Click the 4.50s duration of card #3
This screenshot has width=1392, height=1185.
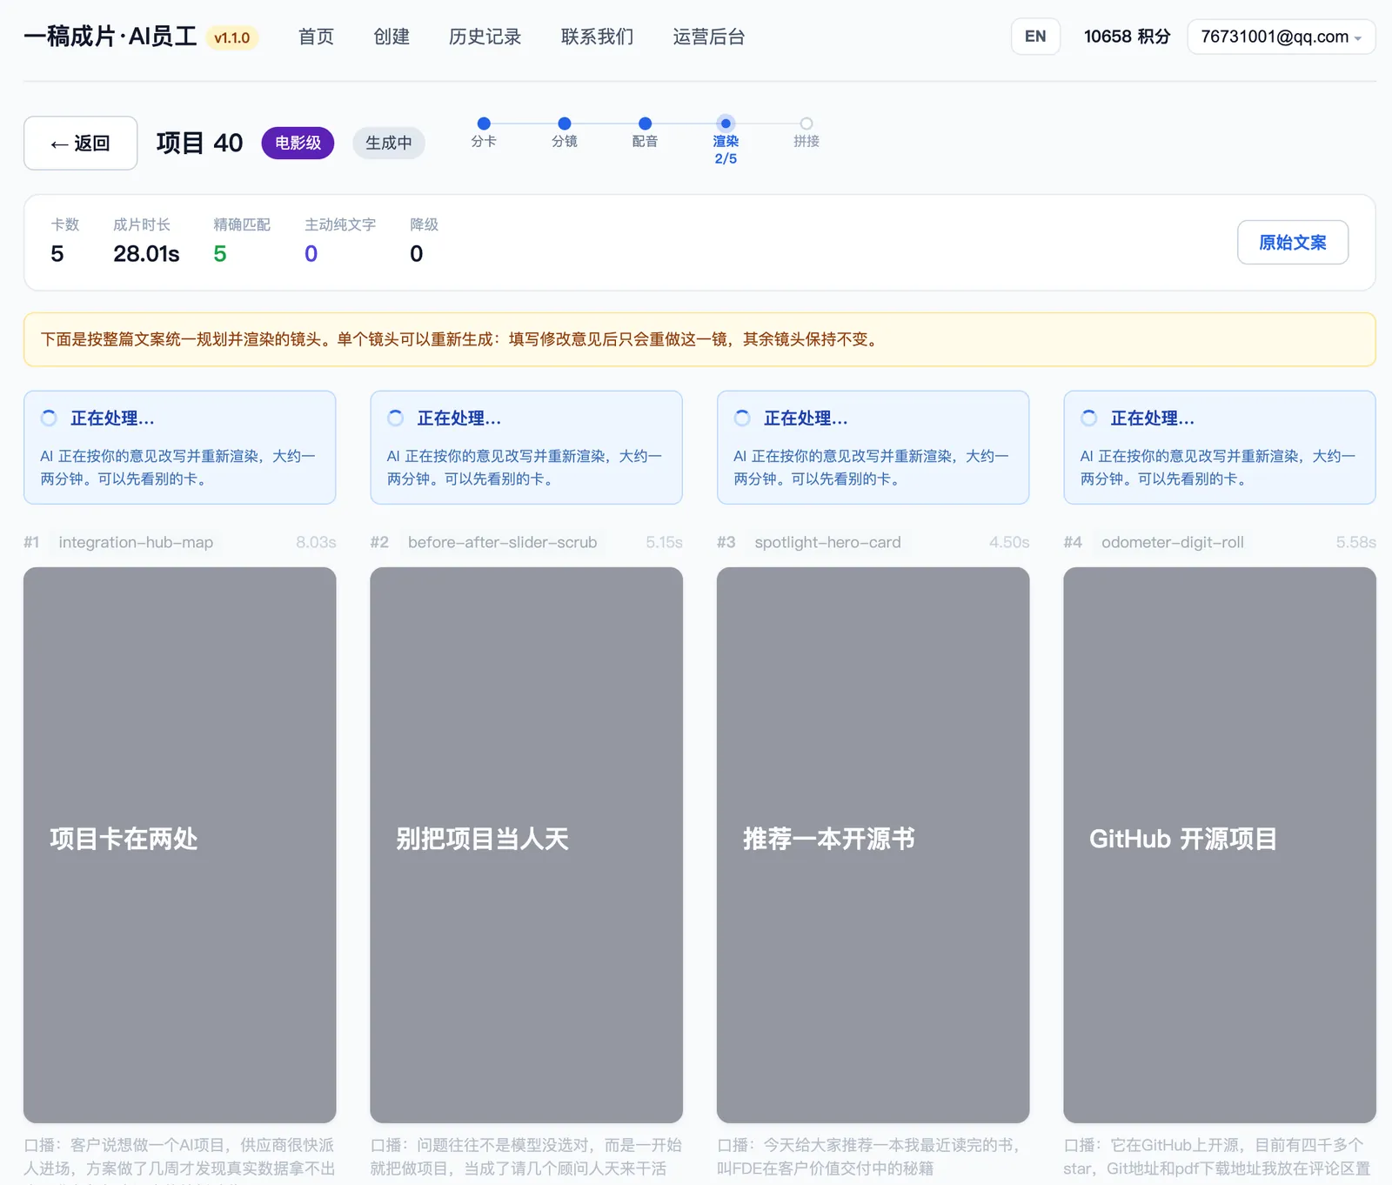pos(1009,542)
